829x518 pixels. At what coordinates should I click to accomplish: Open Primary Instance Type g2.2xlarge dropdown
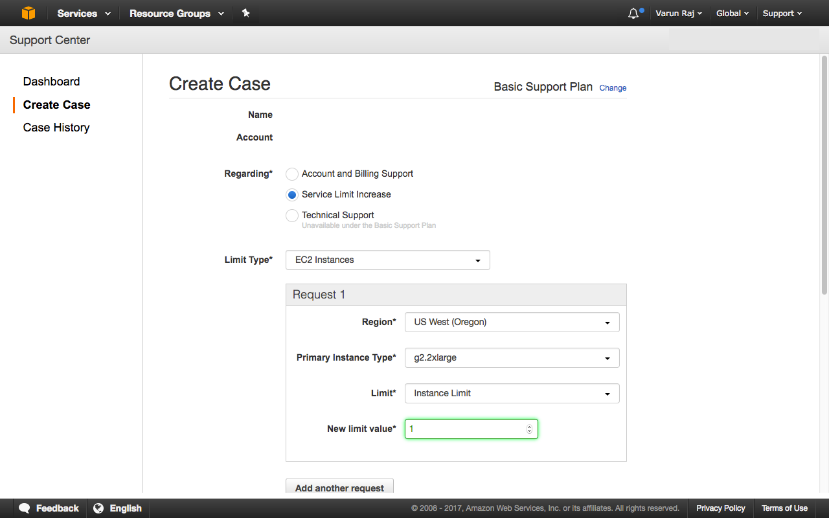[512, 358]
